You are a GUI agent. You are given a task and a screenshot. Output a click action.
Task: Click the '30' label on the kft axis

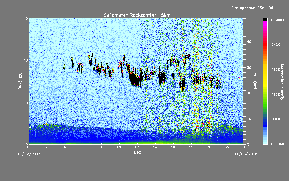[x=249, y=68]
